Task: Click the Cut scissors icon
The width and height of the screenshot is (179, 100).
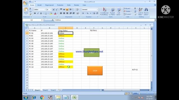Action: coord(30,9)
